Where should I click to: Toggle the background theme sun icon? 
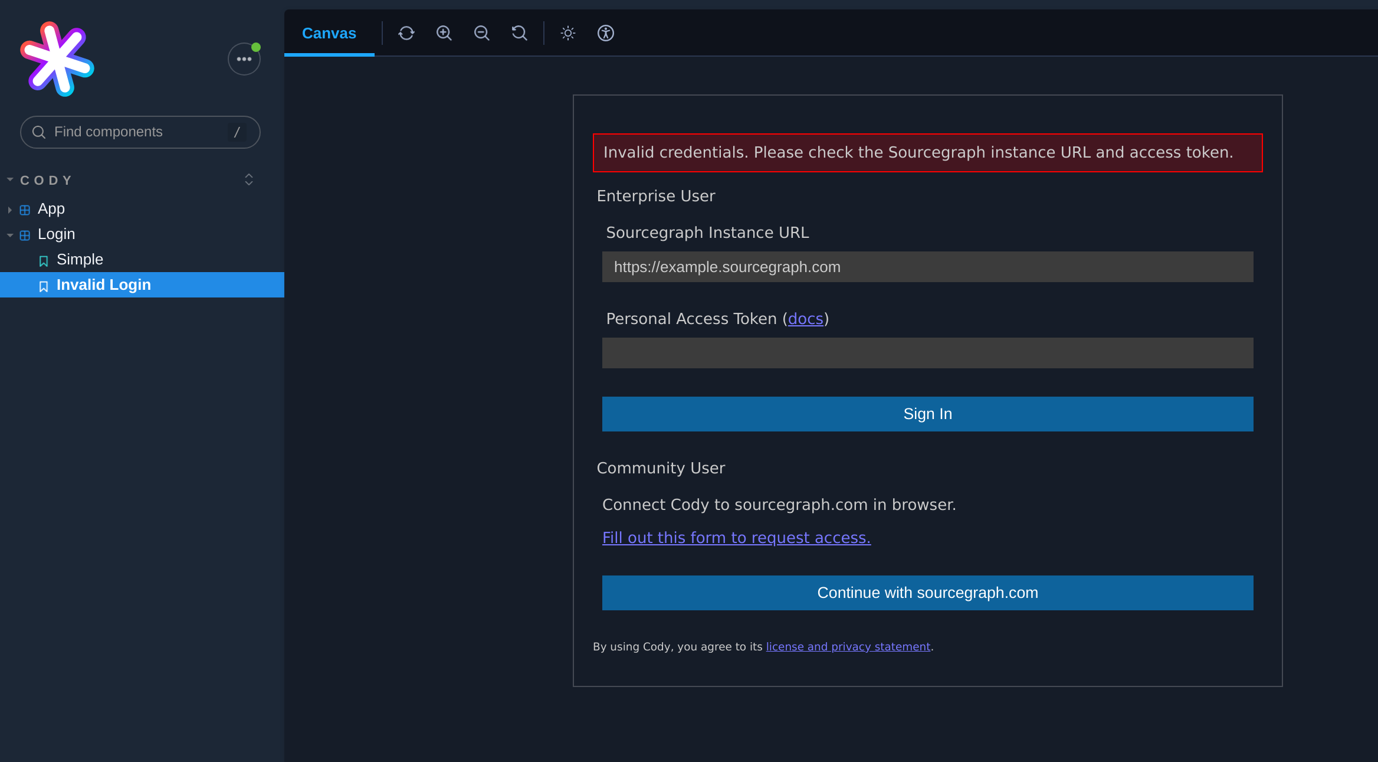(x=567, y=33)
